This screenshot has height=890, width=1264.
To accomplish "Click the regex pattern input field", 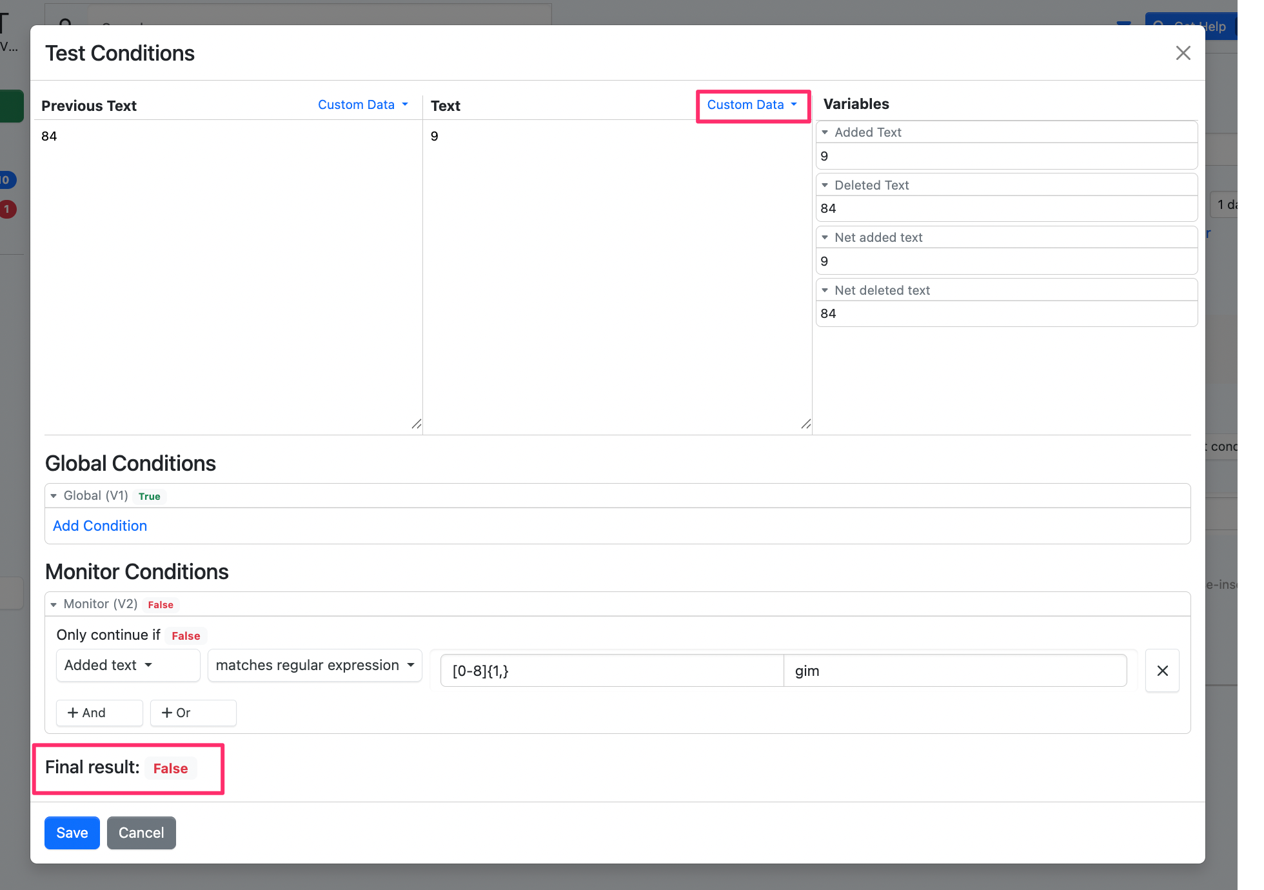I will (611, 671).
